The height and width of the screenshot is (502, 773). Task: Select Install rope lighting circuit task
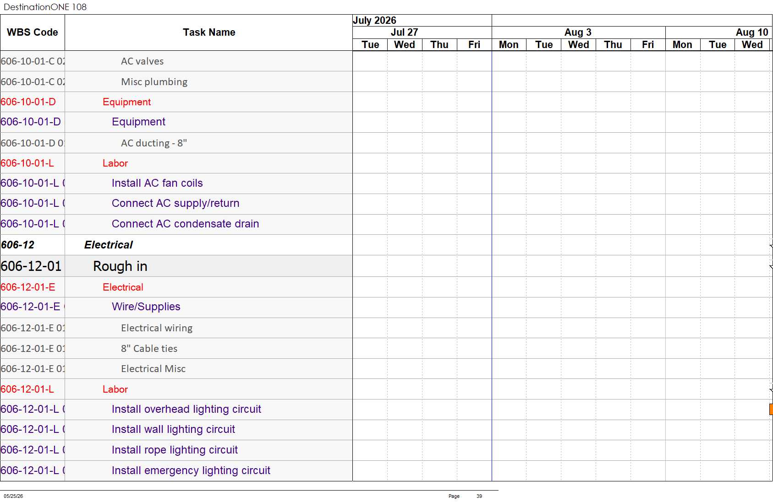(x=175, y=450)
